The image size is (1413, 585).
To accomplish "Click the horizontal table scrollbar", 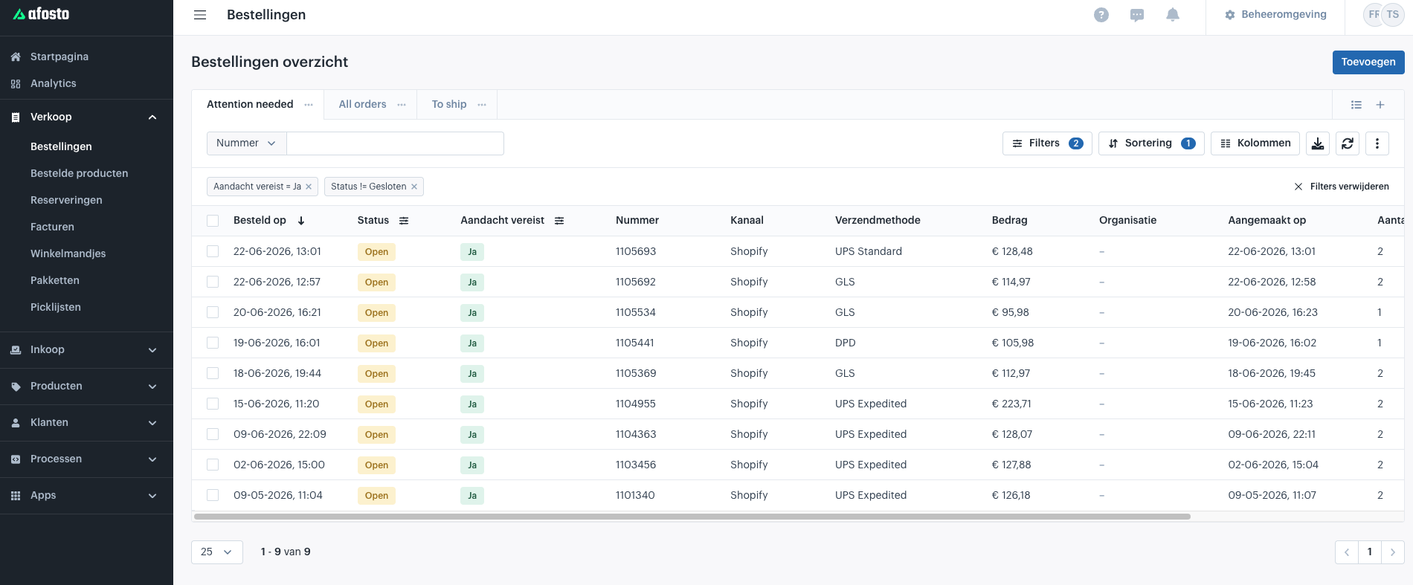I will tap(692, 517).
